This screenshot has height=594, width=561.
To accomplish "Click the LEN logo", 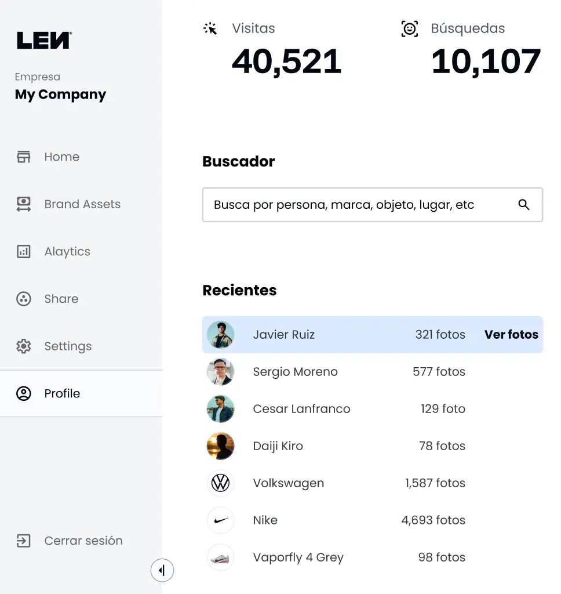I will (x=44, y=40).
